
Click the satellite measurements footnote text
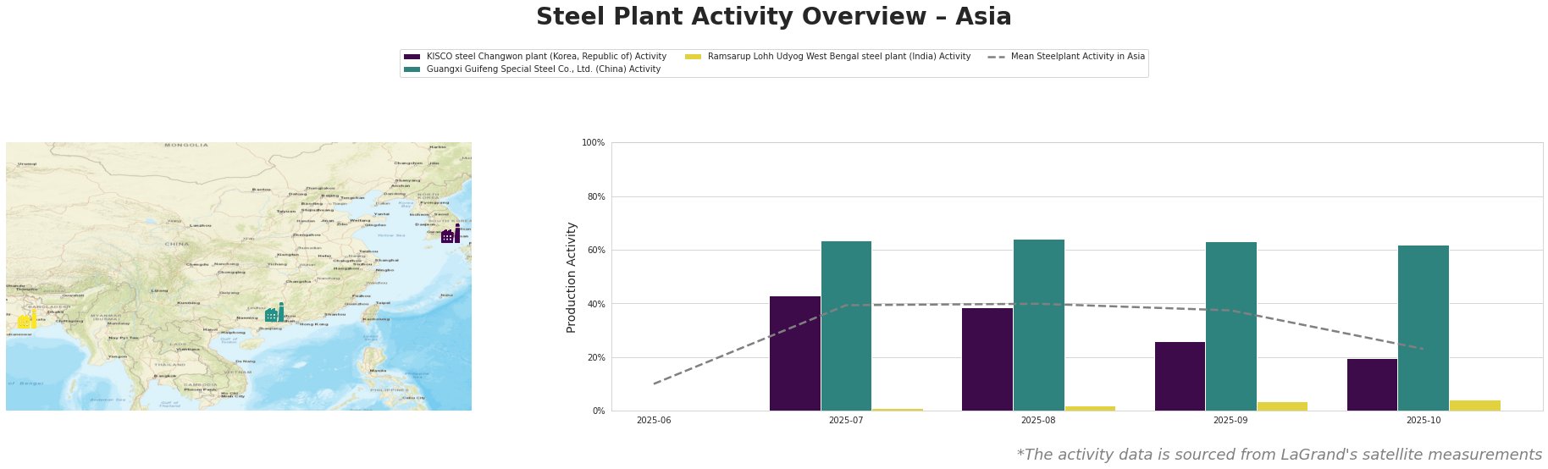1279,455
